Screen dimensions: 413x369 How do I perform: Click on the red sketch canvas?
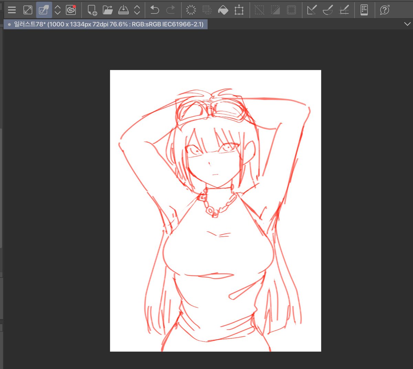point(215,211)
